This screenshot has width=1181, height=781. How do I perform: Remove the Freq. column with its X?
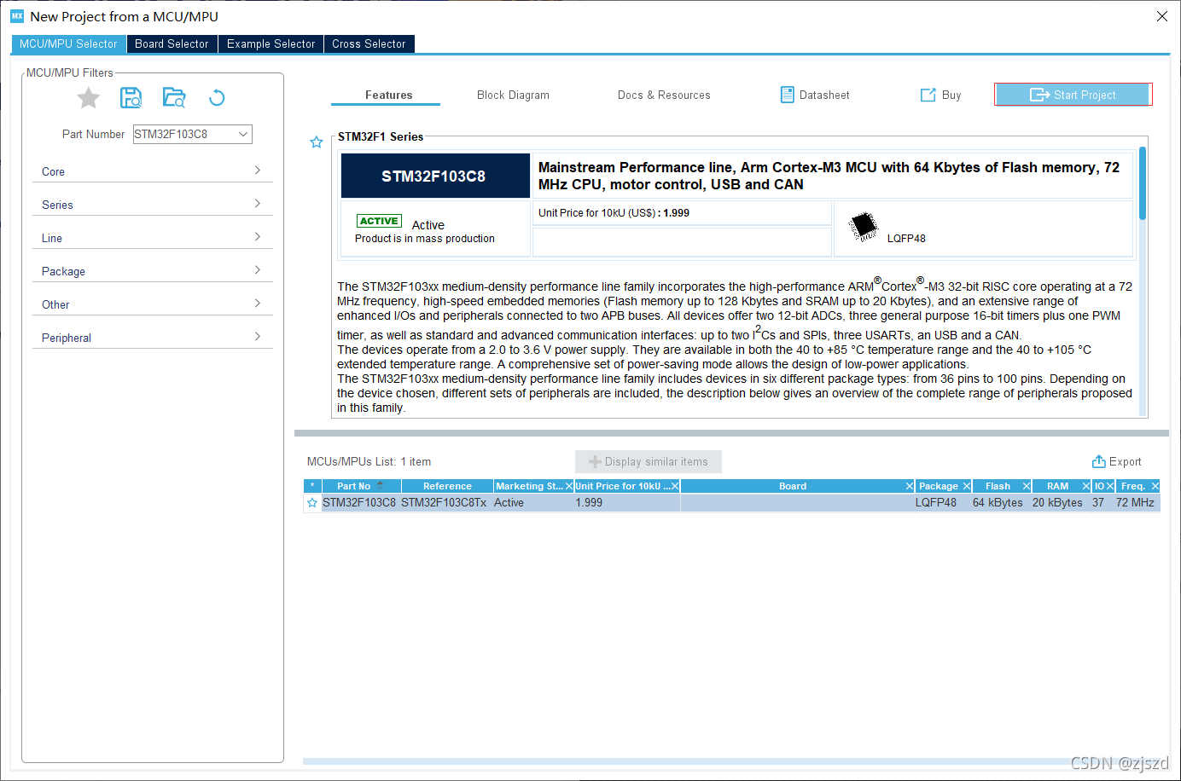1155,486
